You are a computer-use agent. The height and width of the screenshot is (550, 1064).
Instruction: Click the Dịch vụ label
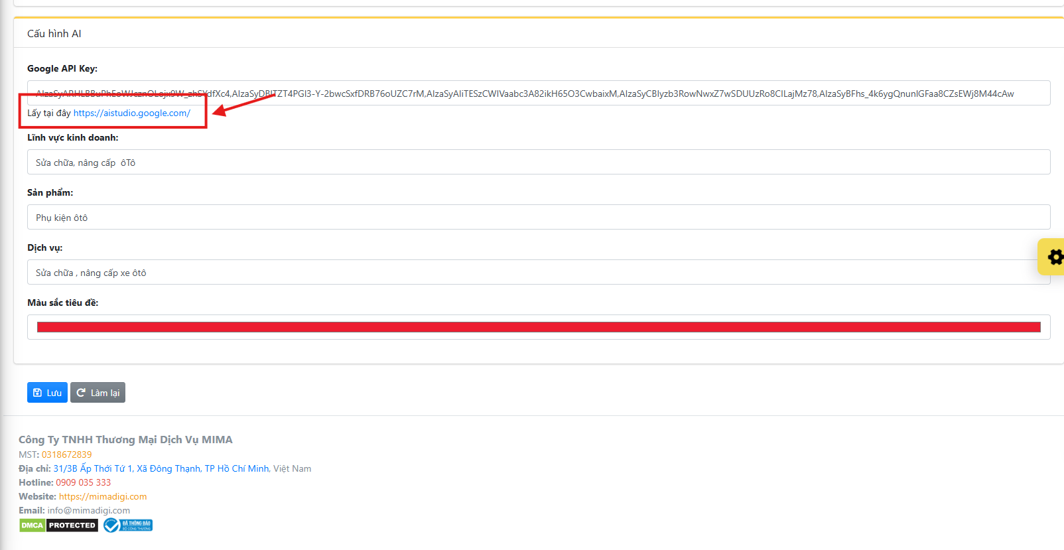pyautogui.click(x=45, y=247)
